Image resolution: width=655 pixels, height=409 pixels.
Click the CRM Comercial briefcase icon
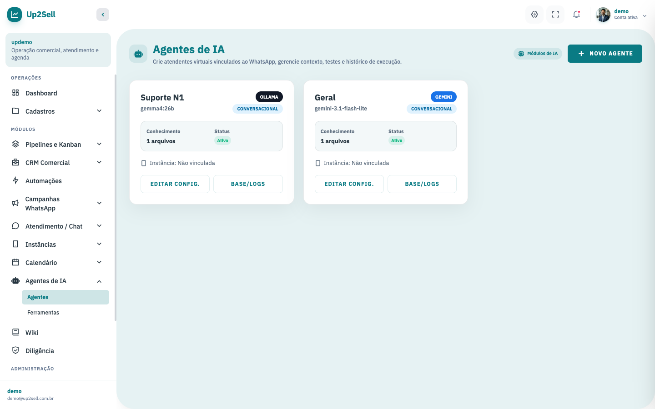15,162
